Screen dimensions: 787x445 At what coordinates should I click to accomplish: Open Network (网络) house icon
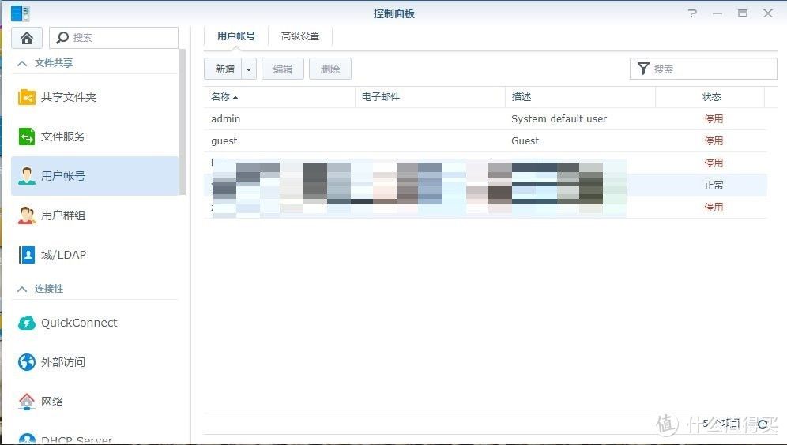(28, 402)
